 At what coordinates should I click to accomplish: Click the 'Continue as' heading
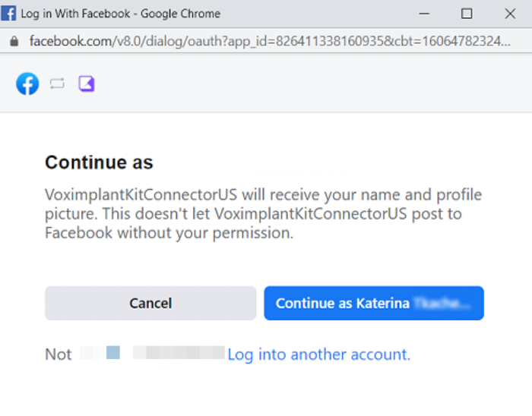99,162
